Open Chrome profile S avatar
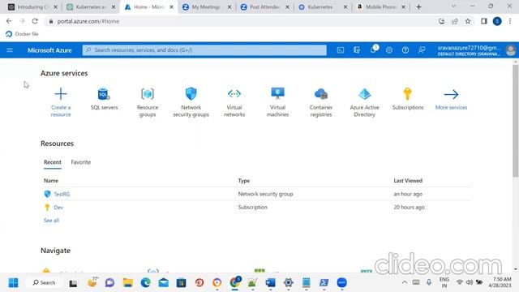 click(x=497, y=21)
